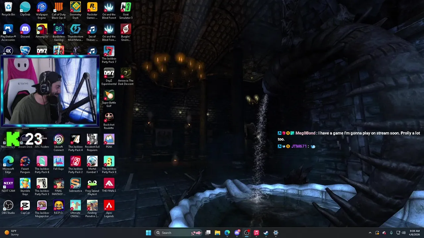
Task: Select The Jackbox Party Pack 8 icon
Action: [109, 165]
